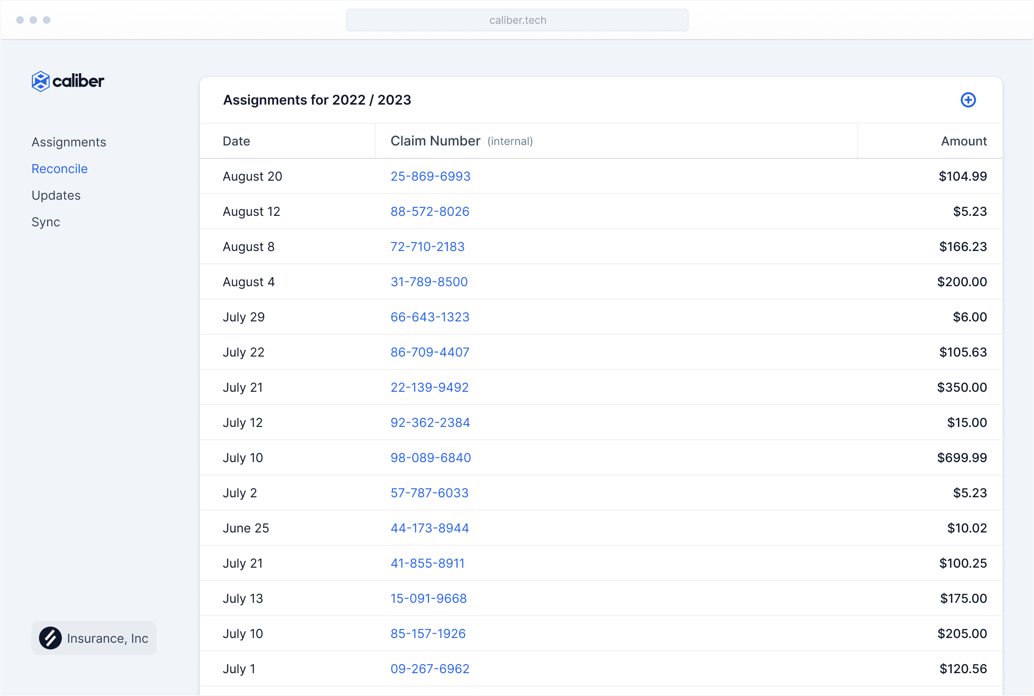Open the 98-089-6840 claim link
The height and width of the screenshot is (696, 1034).
[x=430, y=458]
